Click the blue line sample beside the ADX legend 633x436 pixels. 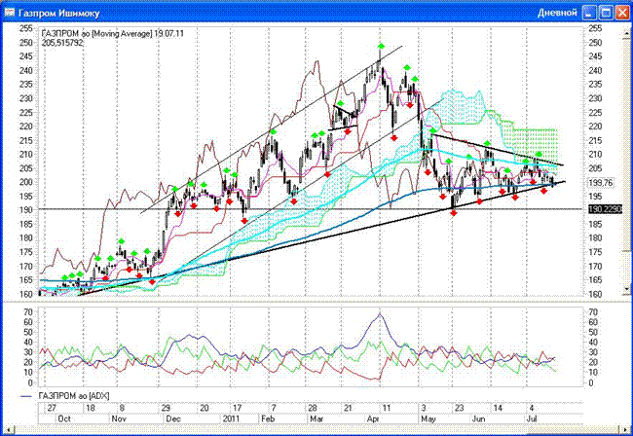coord(26,396)
